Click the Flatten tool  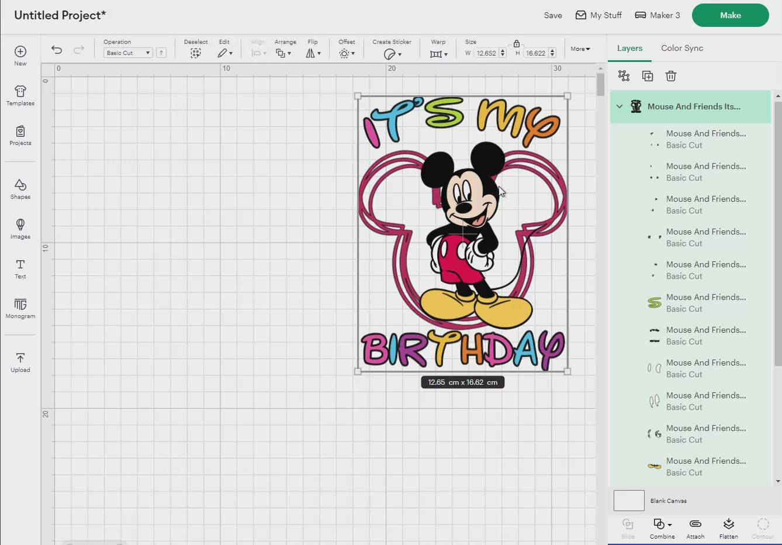[x=728, y=528]
